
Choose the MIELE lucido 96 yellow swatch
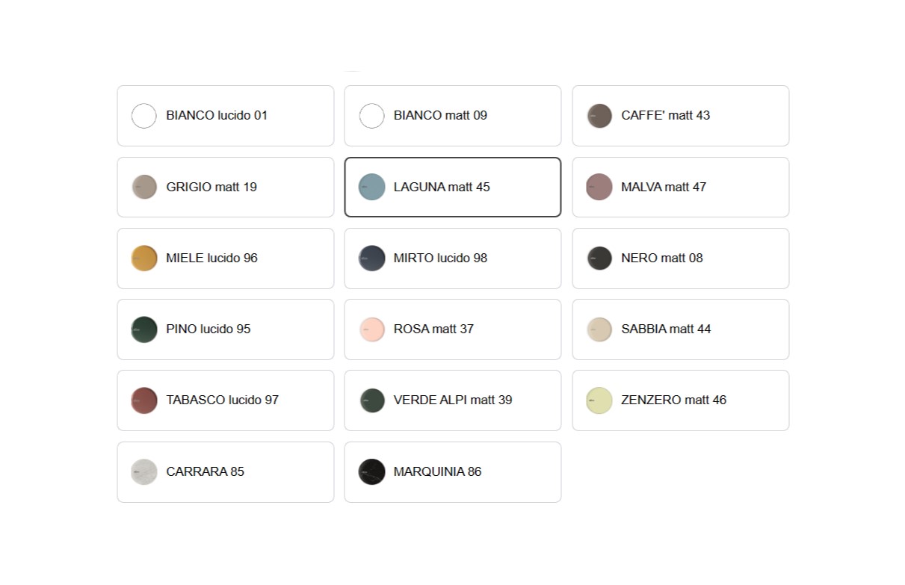(144, 258)
